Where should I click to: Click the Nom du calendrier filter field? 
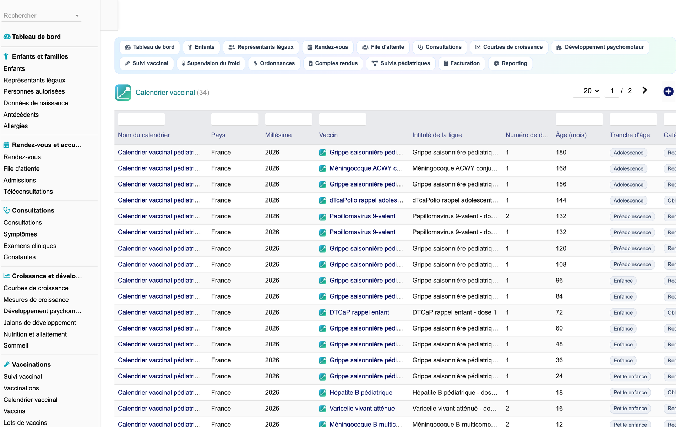pyautogui.click(x=141, y=119)
